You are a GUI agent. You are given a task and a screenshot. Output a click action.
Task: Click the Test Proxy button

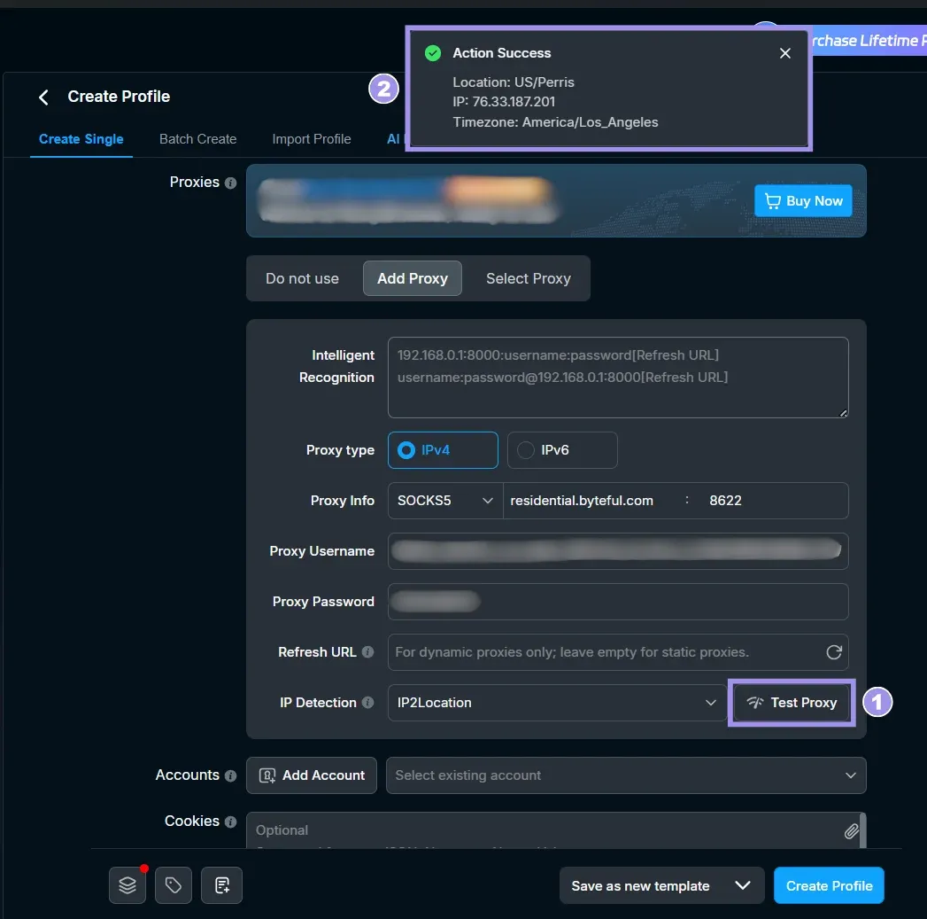792,703
